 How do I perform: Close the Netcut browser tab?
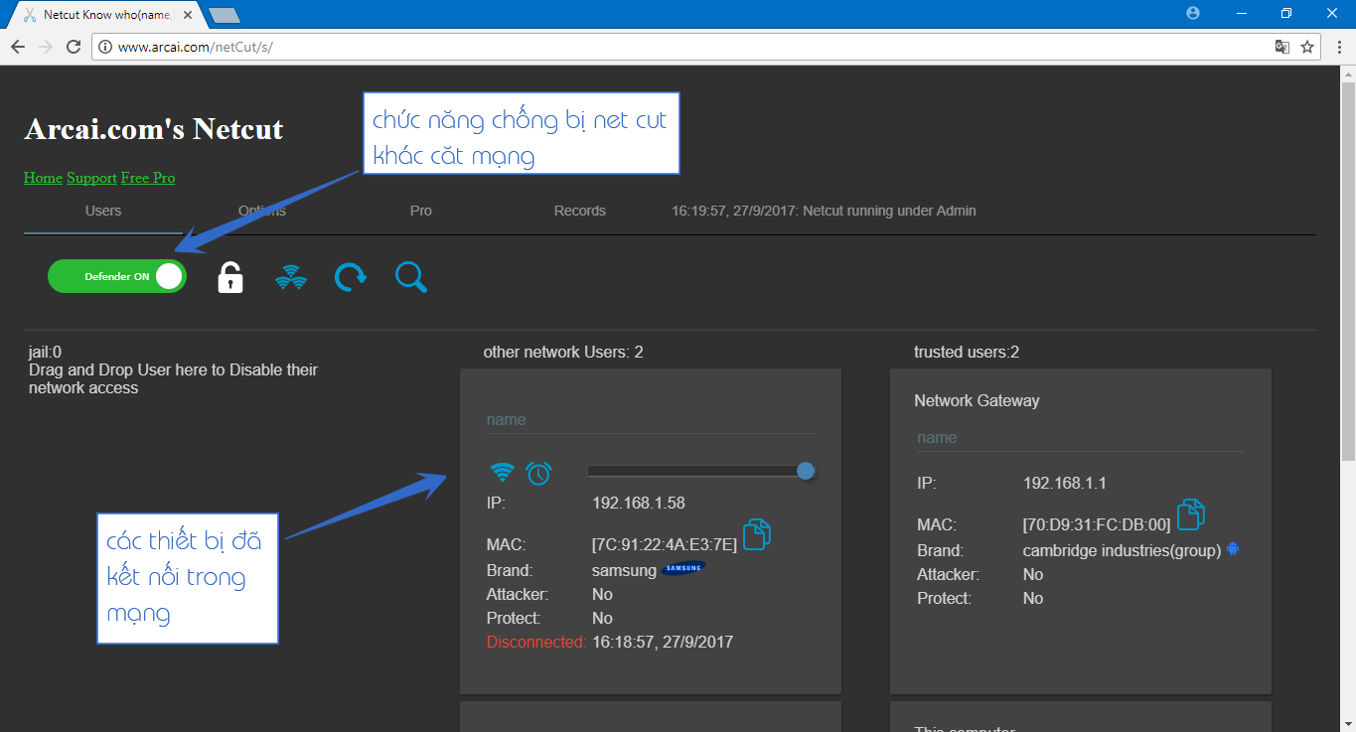pos(189,15)
